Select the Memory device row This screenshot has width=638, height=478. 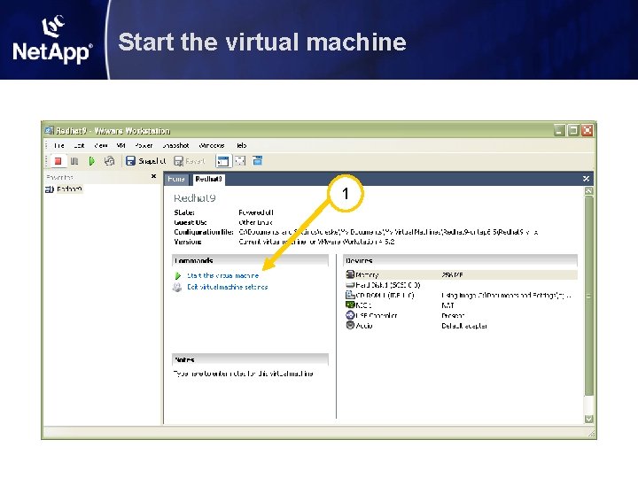pyautogui.click(x=461, y=274)
